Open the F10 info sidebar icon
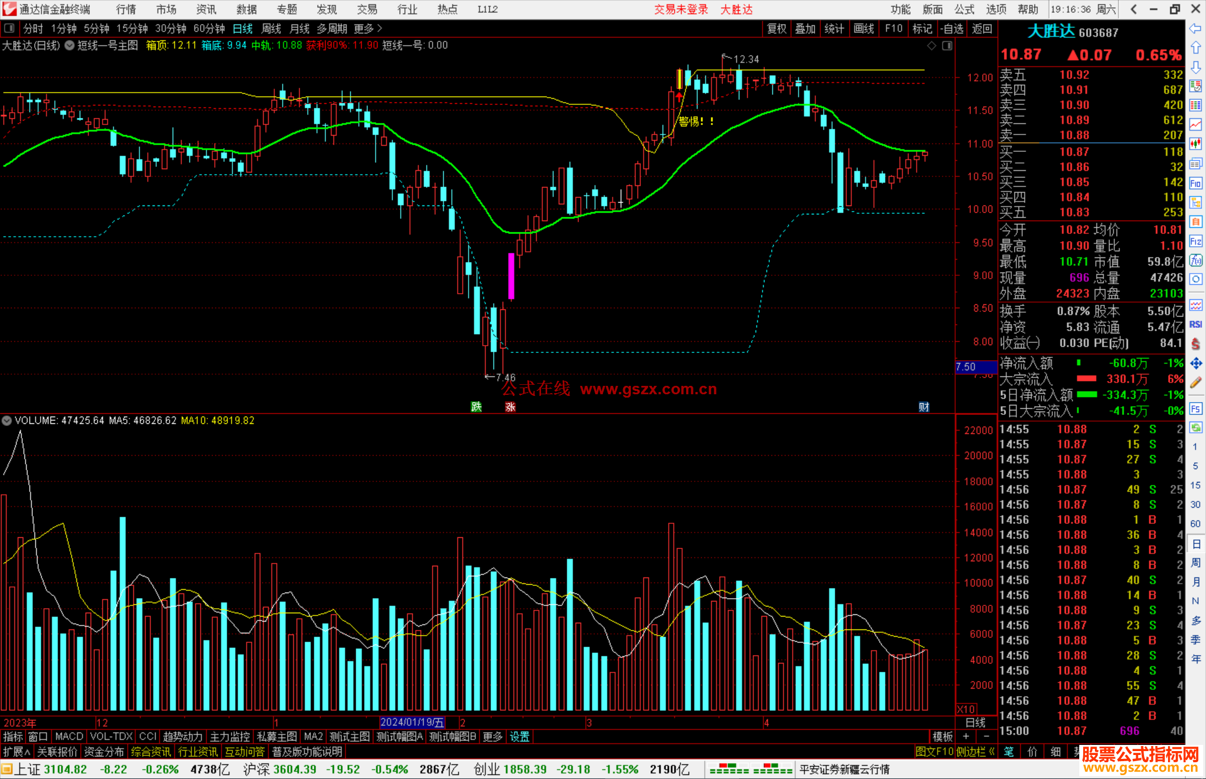Screen dimensions: 1206x779 [1195, 183]
